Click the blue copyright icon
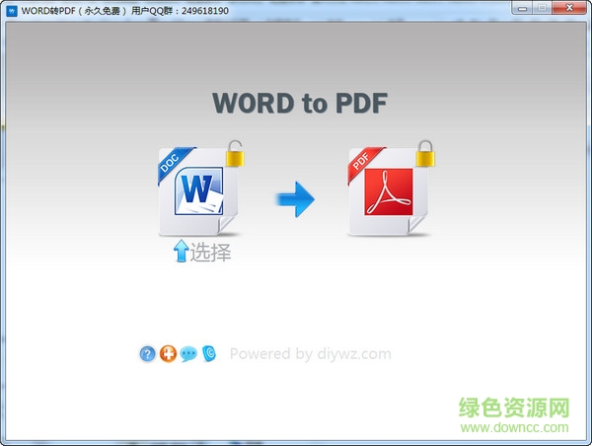Viewport: 592px width, 446px height. (209, 354)
